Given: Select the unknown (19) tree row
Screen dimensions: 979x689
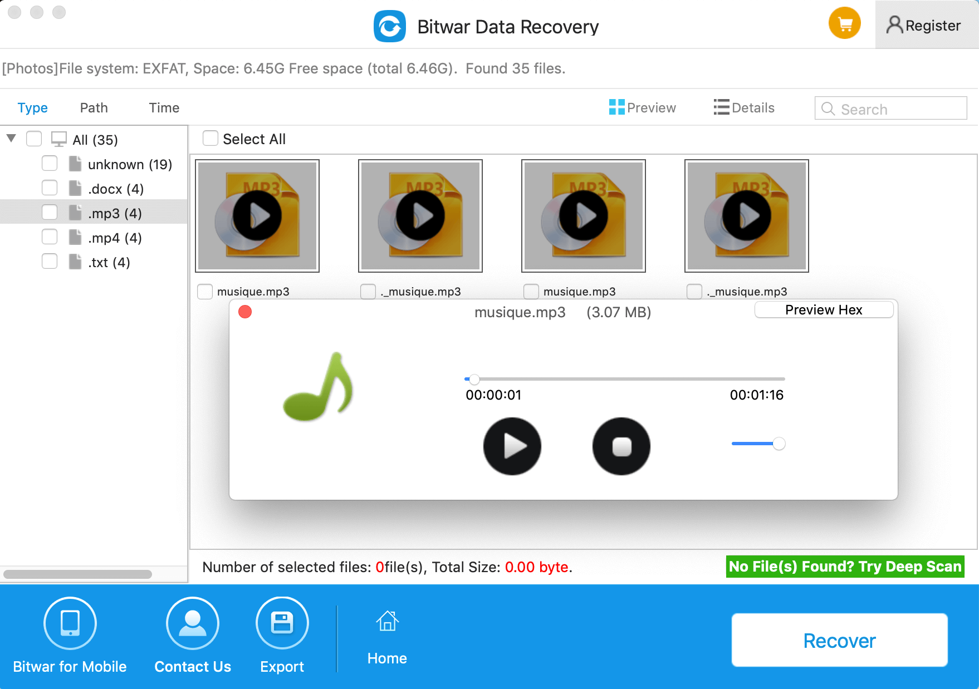Looking at the screenshot, I should 94,164.
